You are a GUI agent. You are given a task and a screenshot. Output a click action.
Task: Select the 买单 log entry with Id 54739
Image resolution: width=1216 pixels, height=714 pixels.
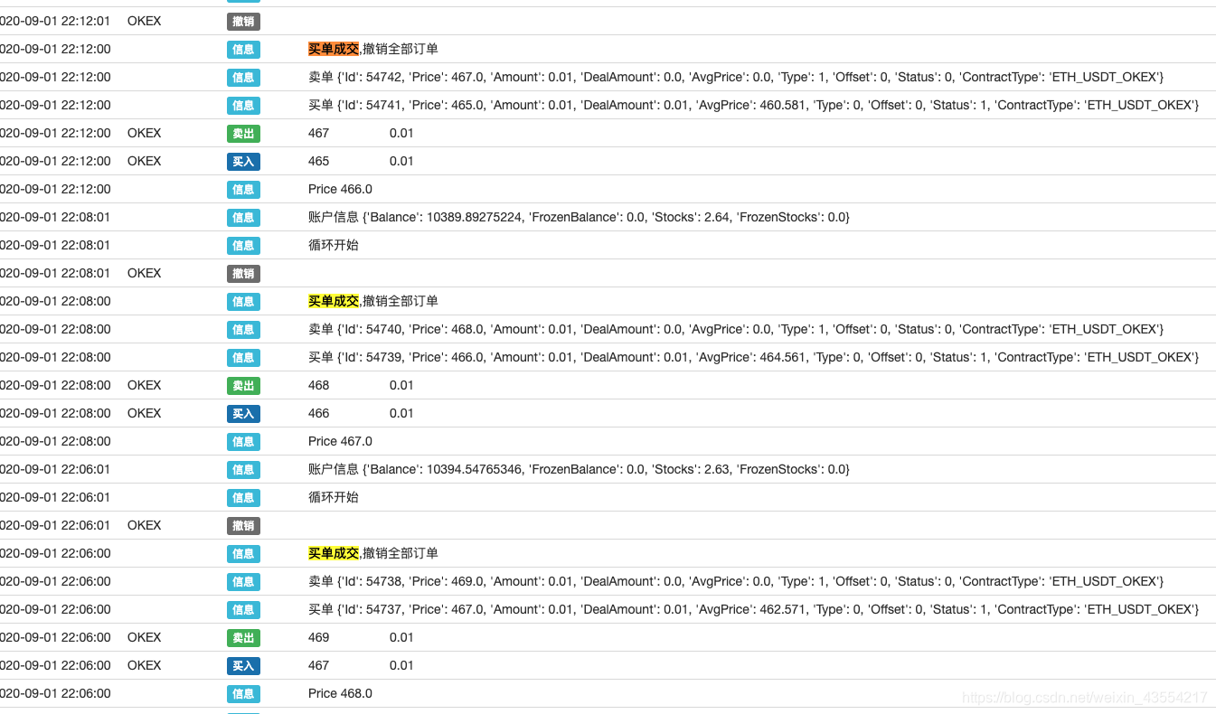(753, 357)
